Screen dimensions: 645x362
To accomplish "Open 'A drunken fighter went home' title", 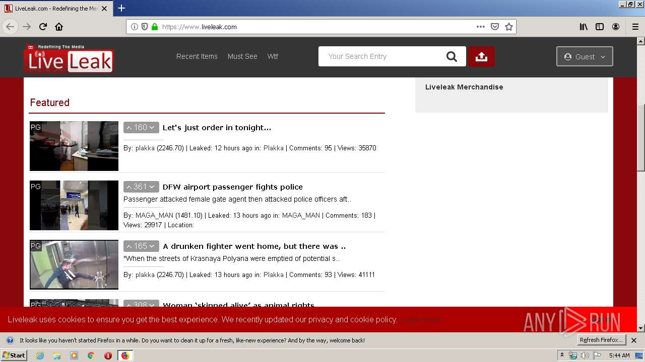I will point(254,246).
